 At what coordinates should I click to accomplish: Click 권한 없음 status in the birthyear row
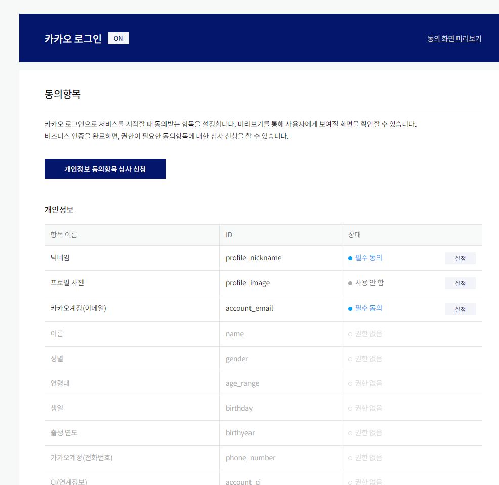tap(365, 433)
